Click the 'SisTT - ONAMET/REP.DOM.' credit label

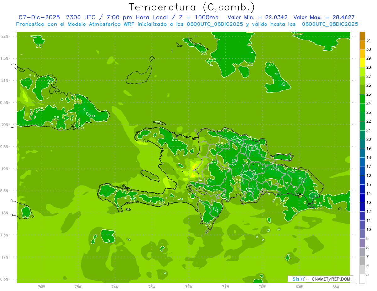tap(320, 279)
